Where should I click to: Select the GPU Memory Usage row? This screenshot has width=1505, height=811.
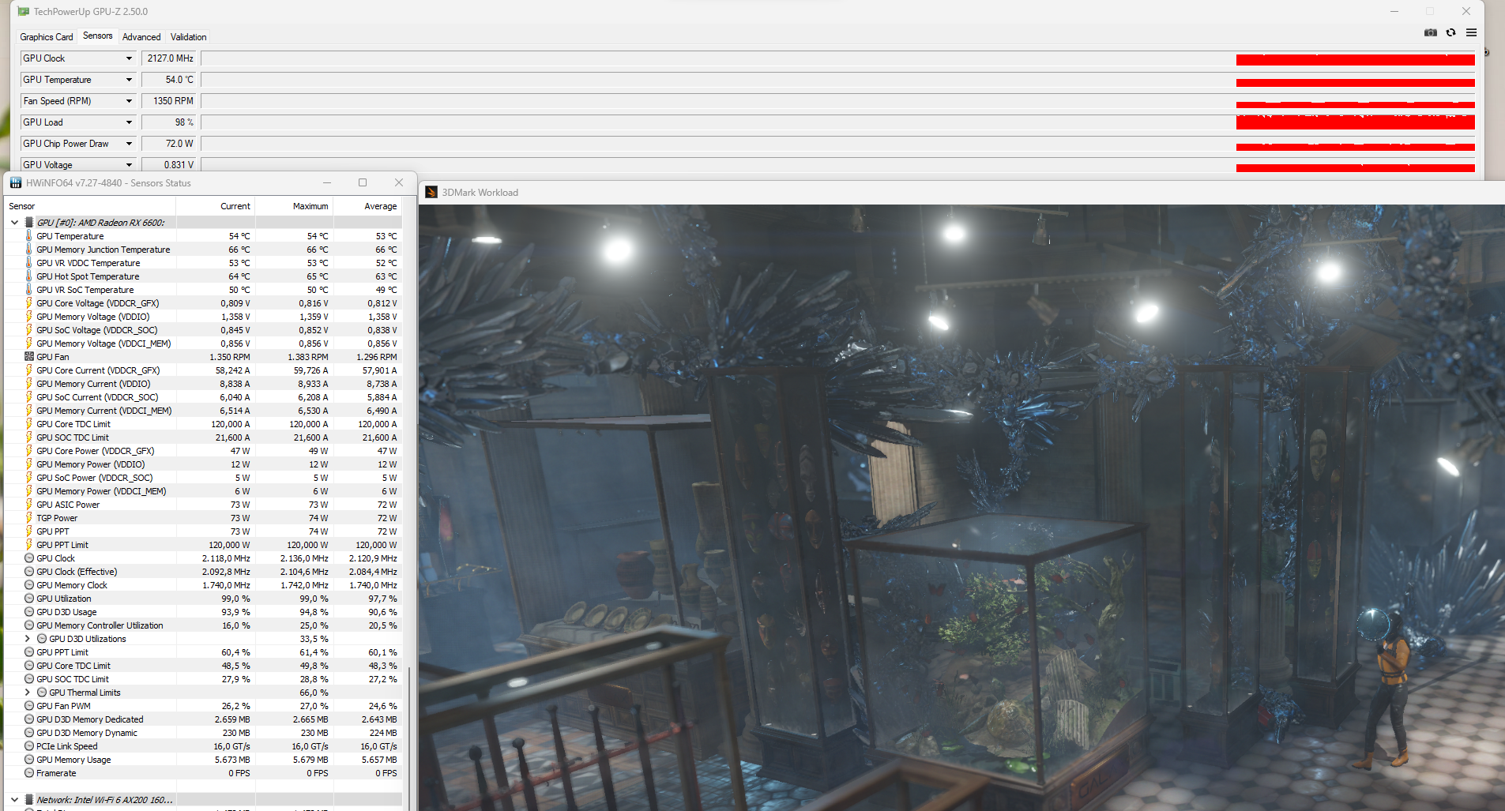click(203, 760)
